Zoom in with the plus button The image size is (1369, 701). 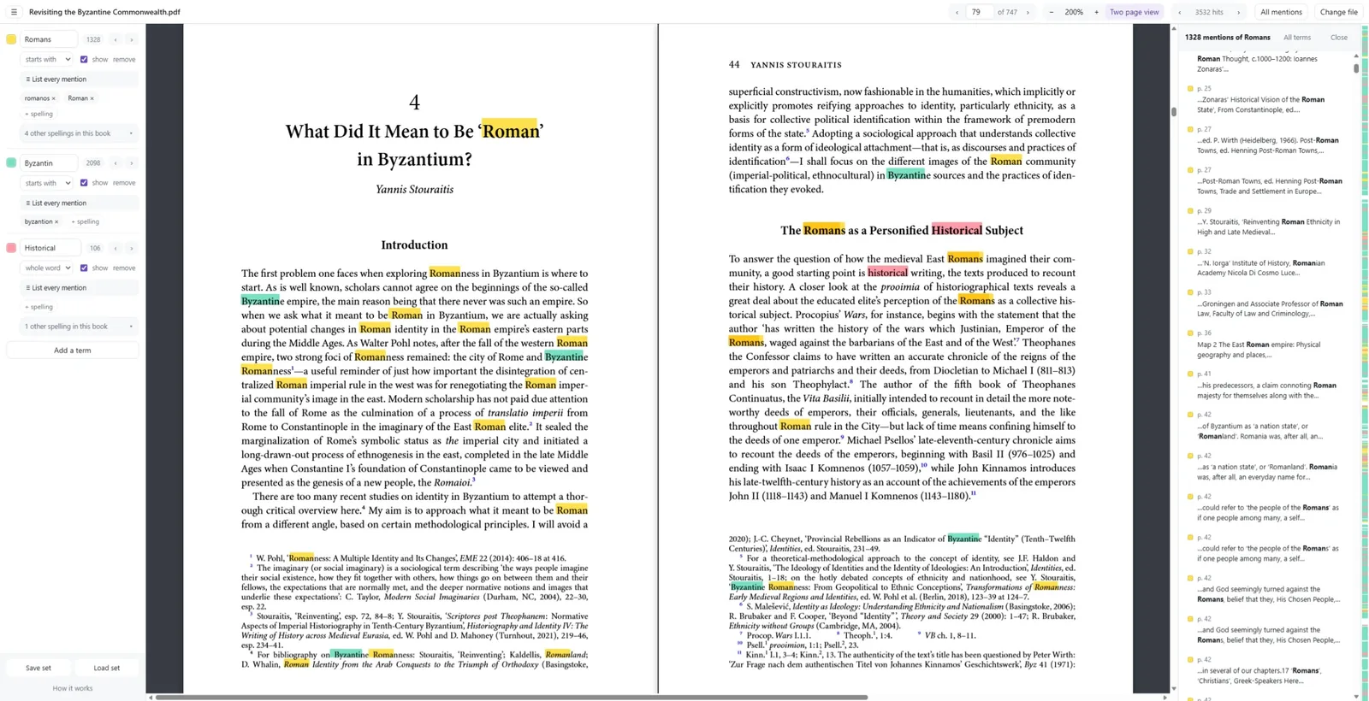pyautogui.click(x=1096, y=12)
